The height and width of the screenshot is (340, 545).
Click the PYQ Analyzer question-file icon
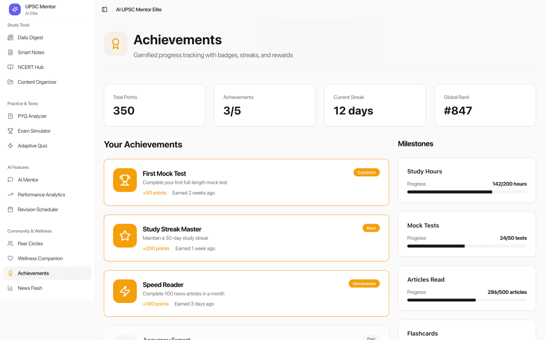(10, 116)
